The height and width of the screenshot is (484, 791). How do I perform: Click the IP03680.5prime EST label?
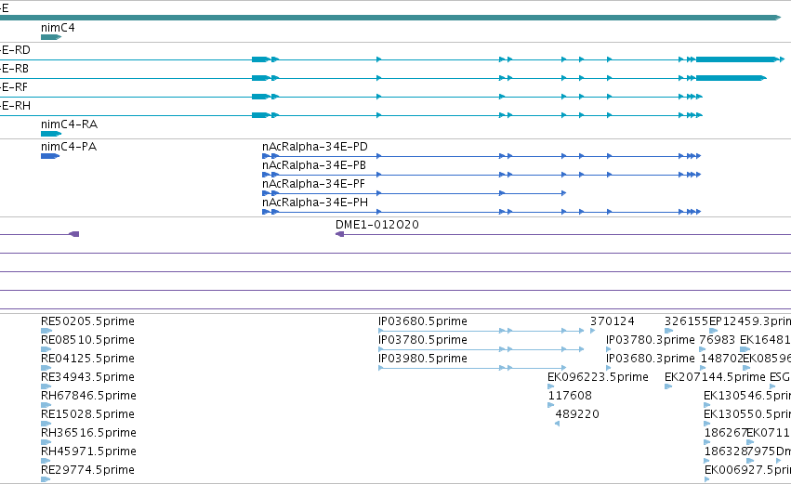coord(423,321)
